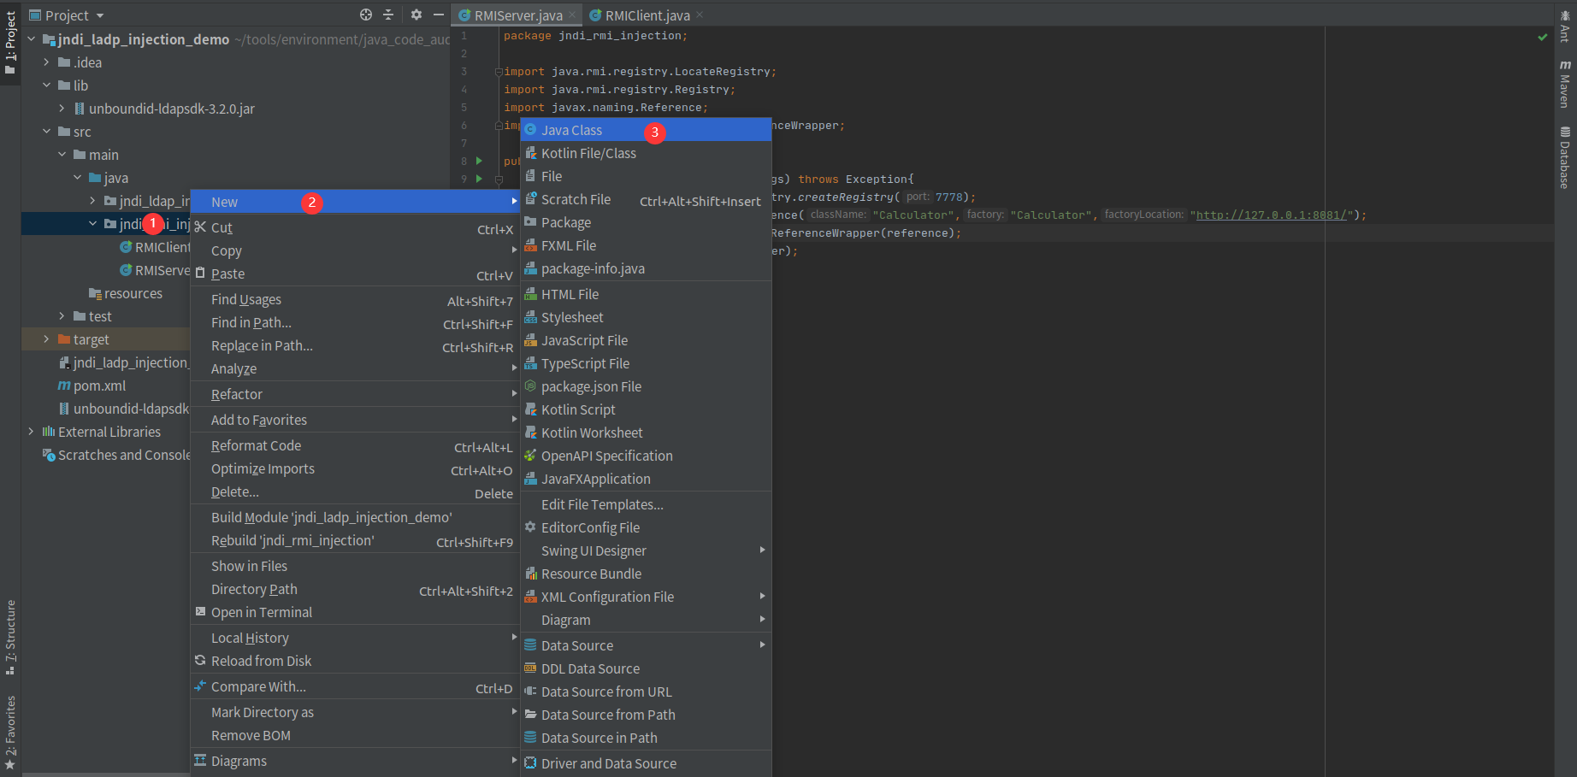Choose Find Usages from context menu
This screenshot has width=1577, height=777.
coord(355,299)
